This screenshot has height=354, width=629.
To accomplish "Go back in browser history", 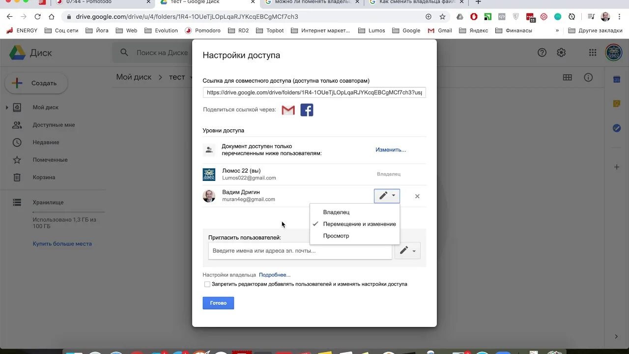I will coord(9,17).
